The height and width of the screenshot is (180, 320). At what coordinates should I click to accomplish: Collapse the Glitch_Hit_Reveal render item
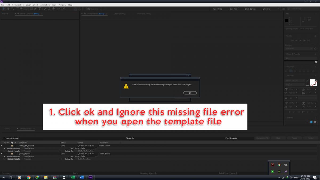[2, 146]
